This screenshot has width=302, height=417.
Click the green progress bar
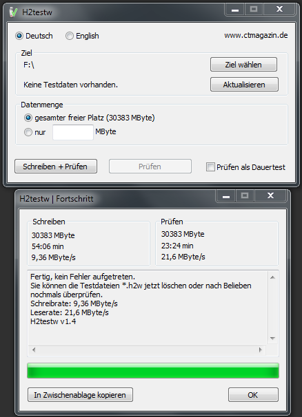tap(153, 370)
